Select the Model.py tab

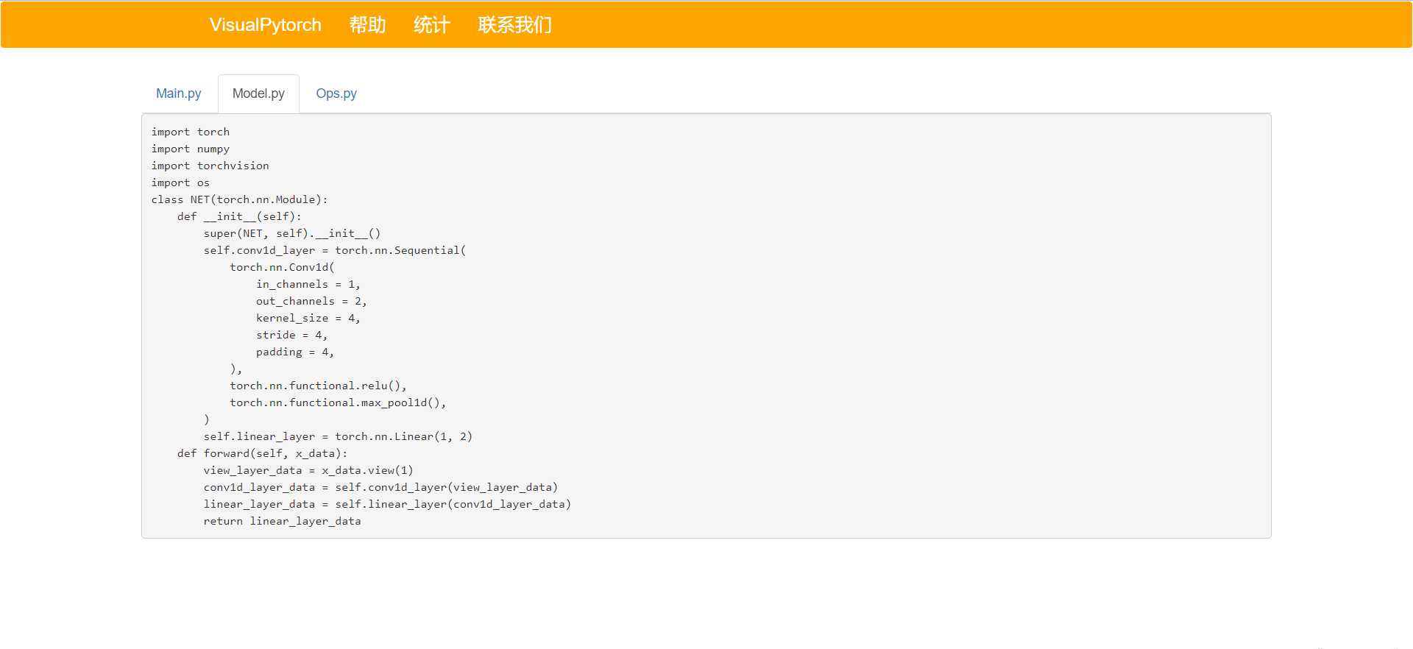tap(258, 93)
